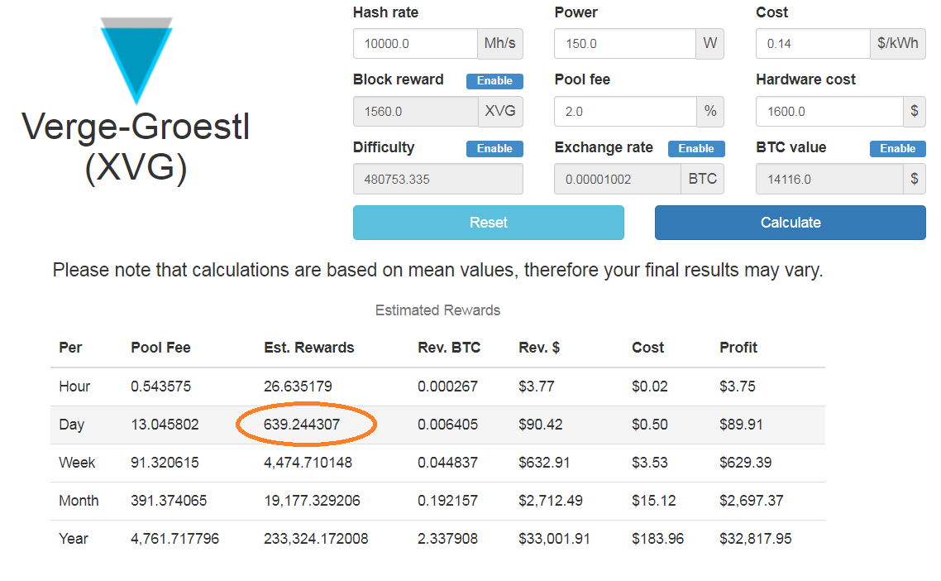941x581 pixels.
Task: Enable editing of Difficulty
Action: (494, 149)
